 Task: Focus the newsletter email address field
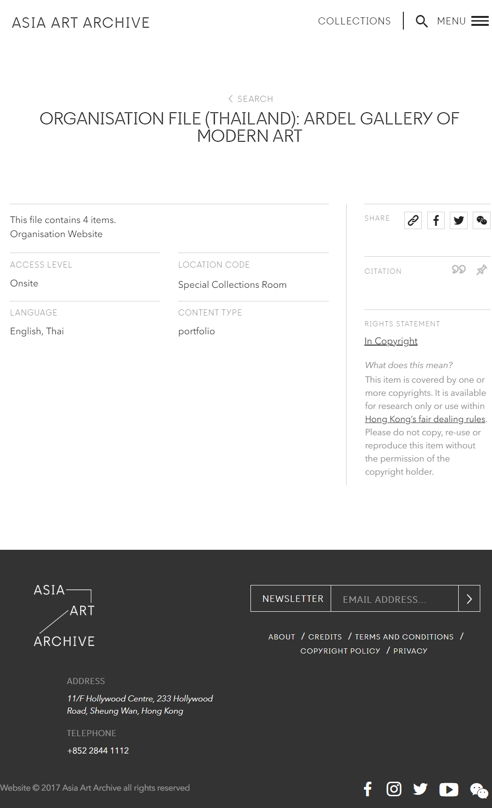tap(394, 599)
